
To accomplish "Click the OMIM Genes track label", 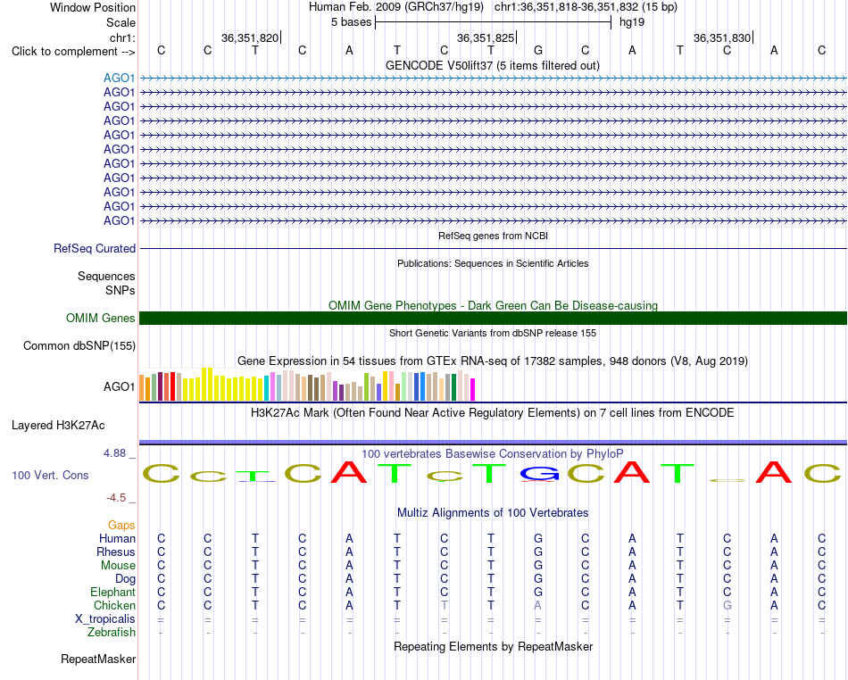I will (x=100, y=319).
